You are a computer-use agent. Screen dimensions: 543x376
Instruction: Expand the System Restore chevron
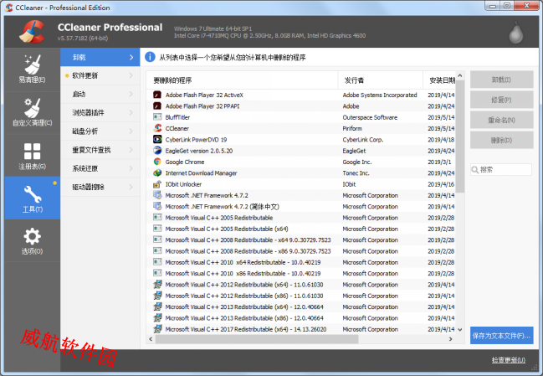tap(131, 168)
